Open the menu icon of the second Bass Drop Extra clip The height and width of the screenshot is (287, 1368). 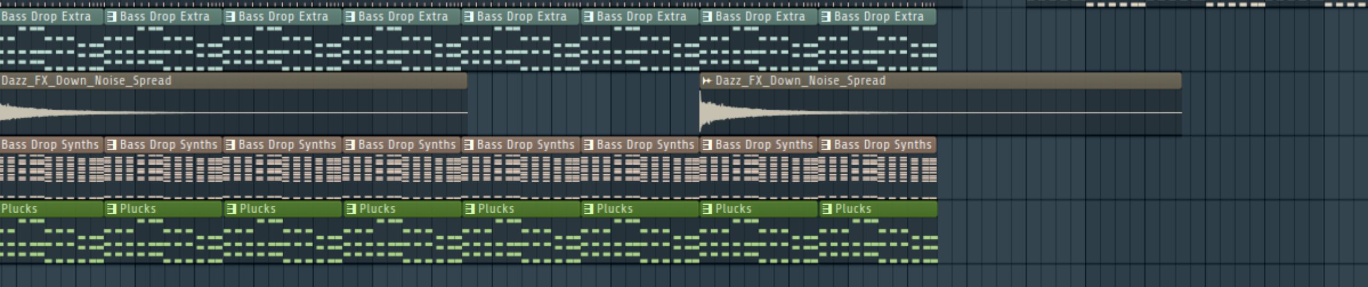coord(111,17)
